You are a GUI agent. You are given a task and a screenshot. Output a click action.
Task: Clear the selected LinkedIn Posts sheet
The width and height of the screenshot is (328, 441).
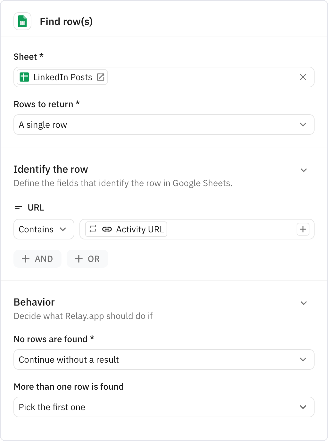[x=303, y=77]
